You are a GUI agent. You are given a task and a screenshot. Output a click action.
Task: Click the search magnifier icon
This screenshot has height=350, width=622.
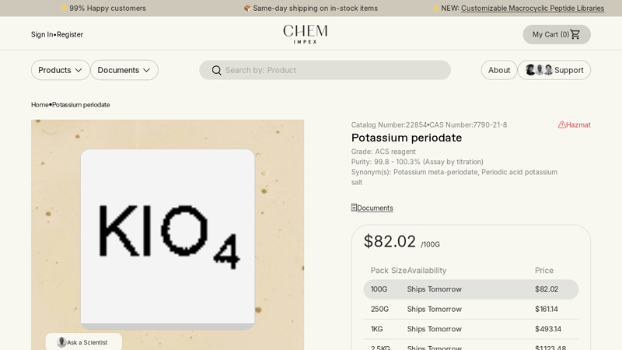216,70
